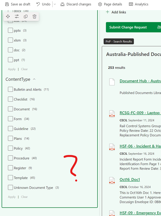Tick the Unknown Document Type checkbox
Screen dimensions: 161x216
(10, 187)
